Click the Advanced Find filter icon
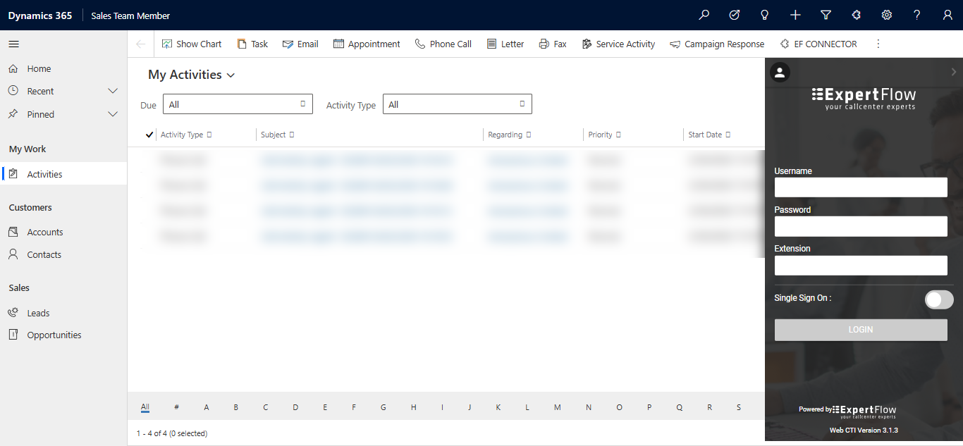 coord(826,15)
